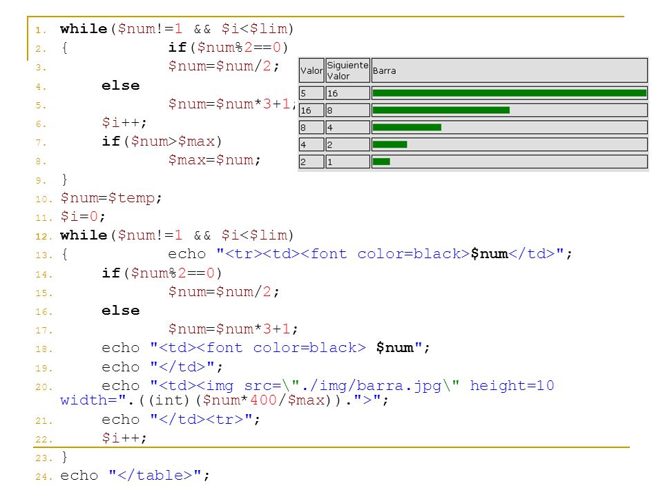Click echo "</table>" on line 24

[x=135, y=475]
